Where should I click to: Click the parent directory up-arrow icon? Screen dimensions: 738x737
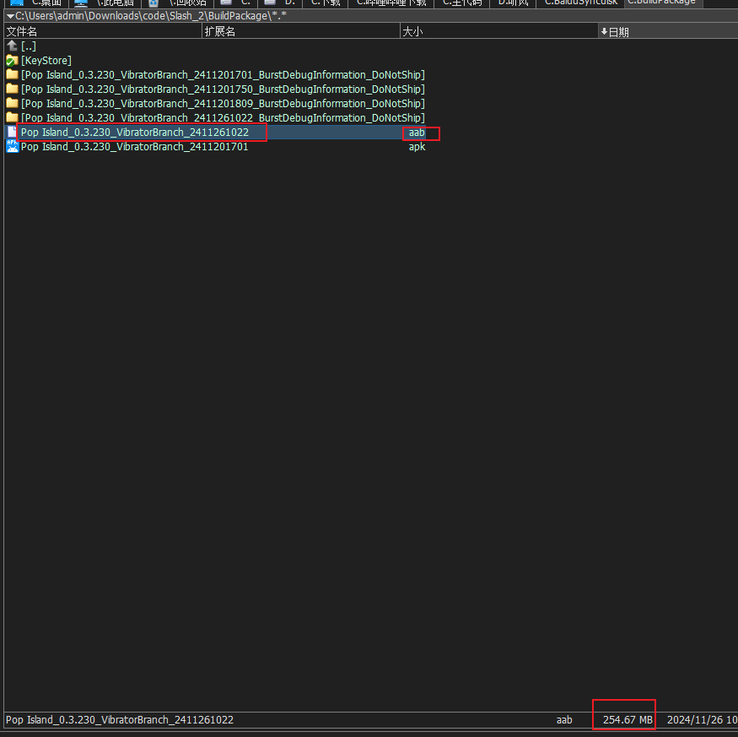(13, 46)
